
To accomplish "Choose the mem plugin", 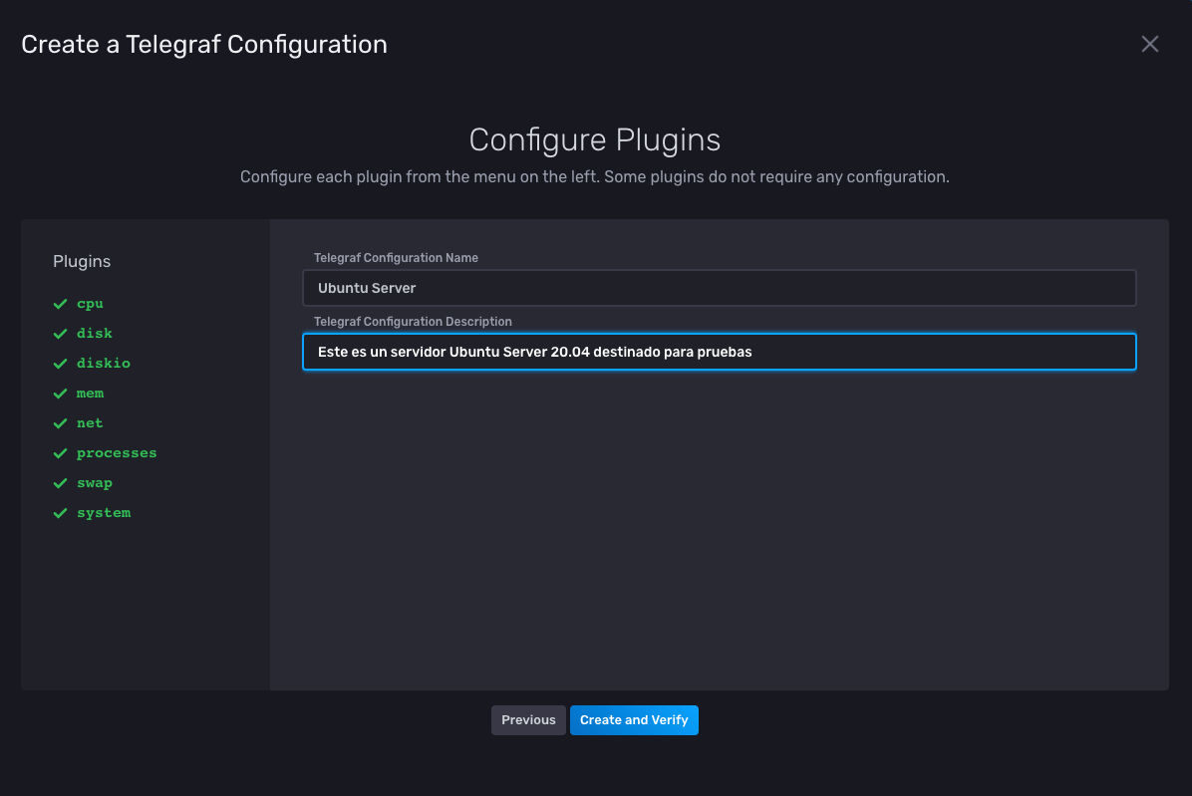I will 90,394.
